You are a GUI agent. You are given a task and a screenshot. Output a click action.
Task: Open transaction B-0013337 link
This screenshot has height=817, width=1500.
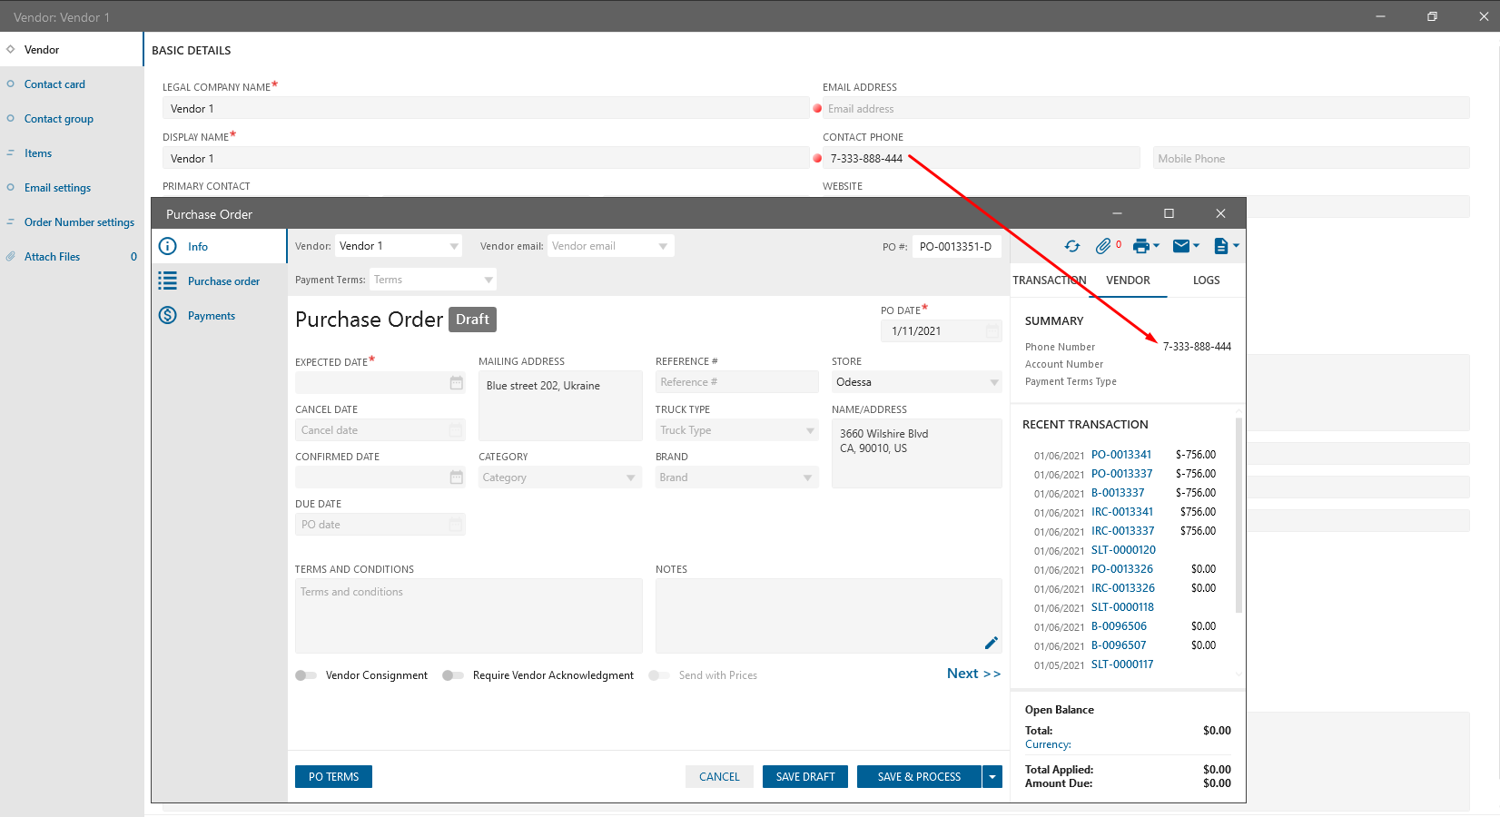coord(1118,493)
